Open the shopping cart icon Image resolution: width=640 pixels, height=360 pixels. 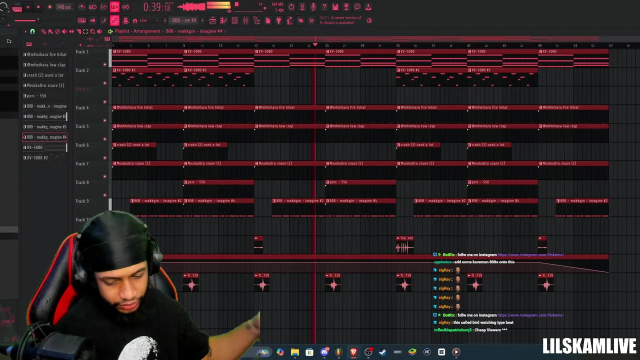311,20
